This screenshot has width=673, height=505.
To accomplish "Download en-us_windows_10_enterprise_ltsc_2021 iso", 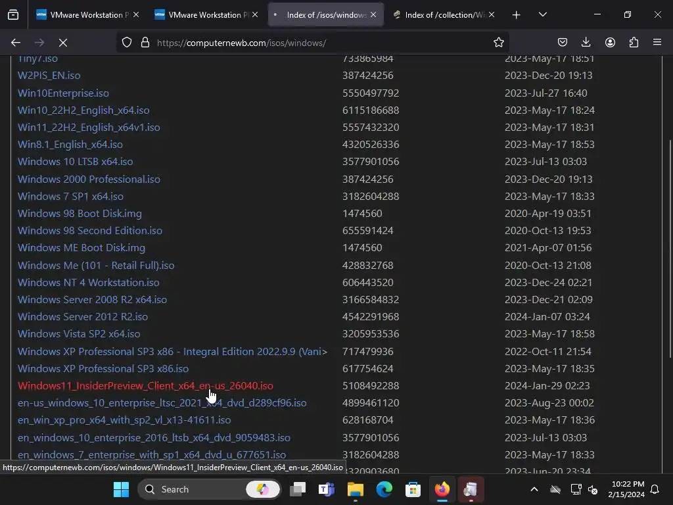I will (x=162, y=403).
